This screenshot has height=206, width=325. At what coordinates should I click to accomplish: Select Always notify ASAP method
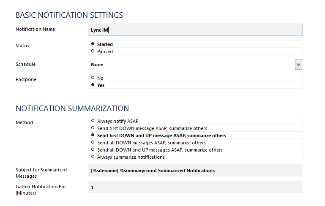tap(93, 121)
